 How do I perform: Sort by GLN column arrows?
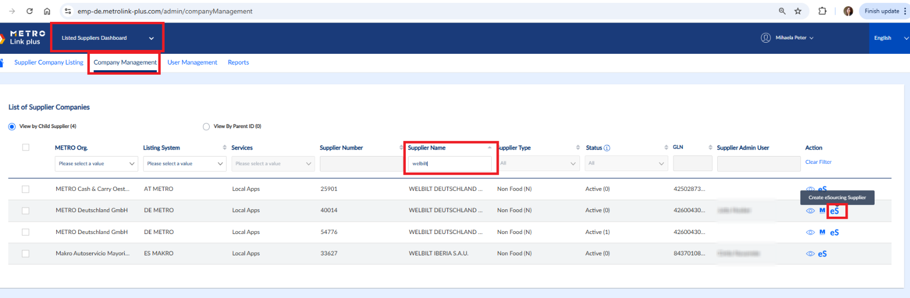(710, 148)
